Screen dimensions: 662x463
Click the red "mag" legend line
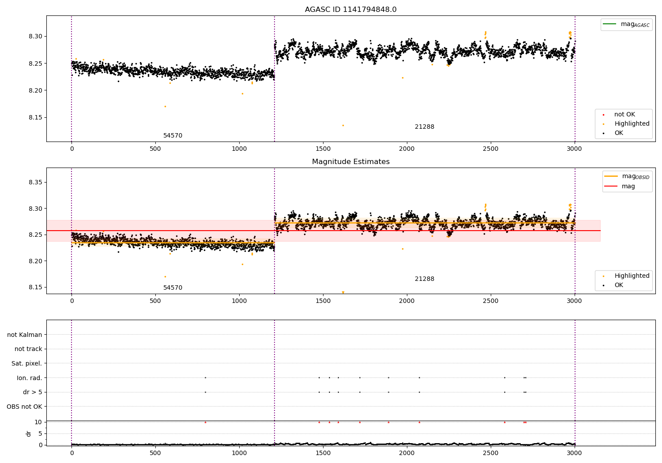click(x=611, y=187)
